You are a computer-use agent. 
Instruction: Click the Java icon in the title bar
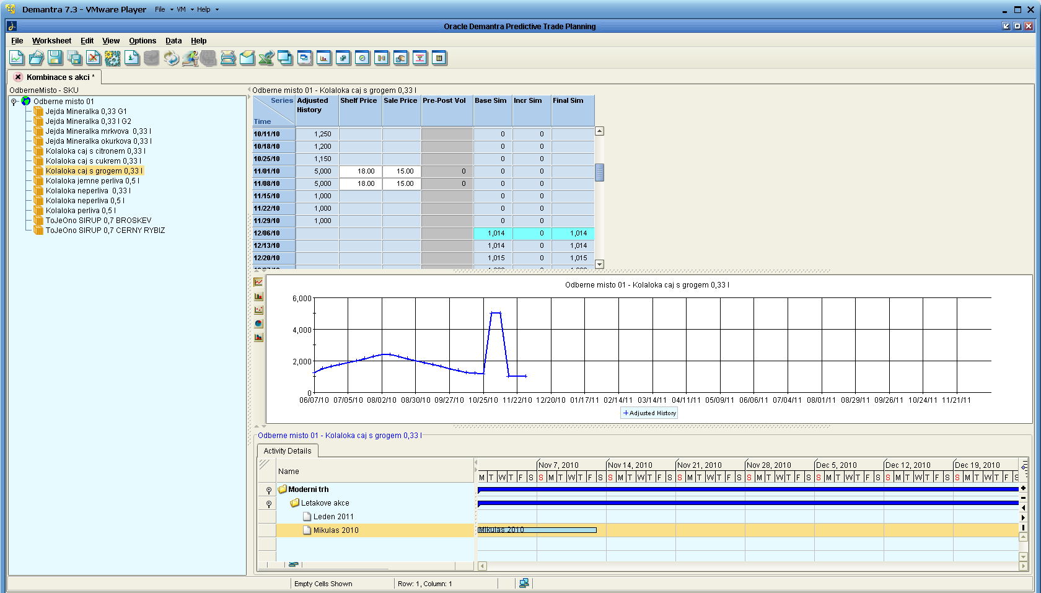(12, 26)
